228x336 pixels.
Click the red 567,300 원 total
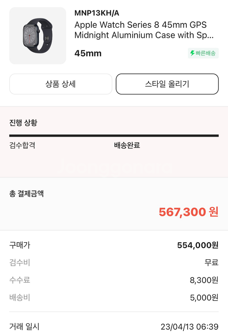pos(188,212)
